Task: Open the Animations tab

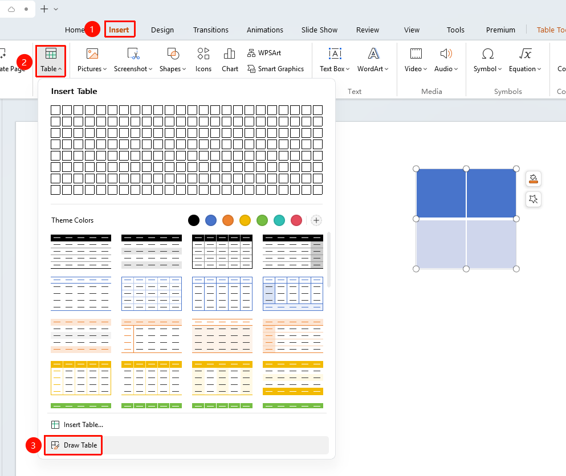Action: [x=265, y=30]
